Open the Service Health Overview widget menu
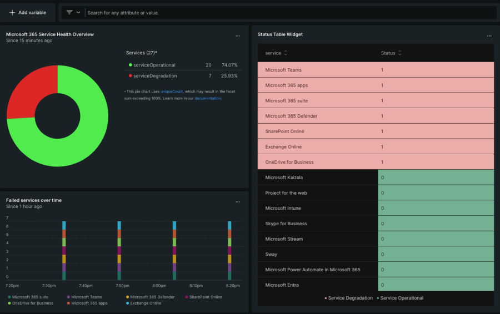500x314 pixels. coord(238,36)
